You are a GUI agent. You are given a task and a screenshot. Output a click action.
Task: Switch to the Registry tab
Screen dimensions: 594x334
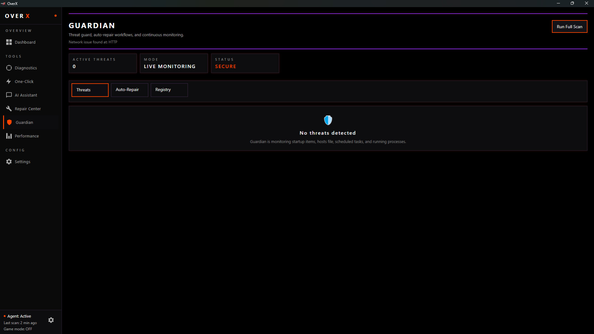(x=169, y=90)
